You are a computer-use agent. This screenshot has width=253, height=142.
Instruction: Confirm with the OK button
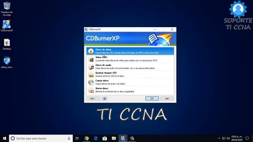[x=152, y=98]
